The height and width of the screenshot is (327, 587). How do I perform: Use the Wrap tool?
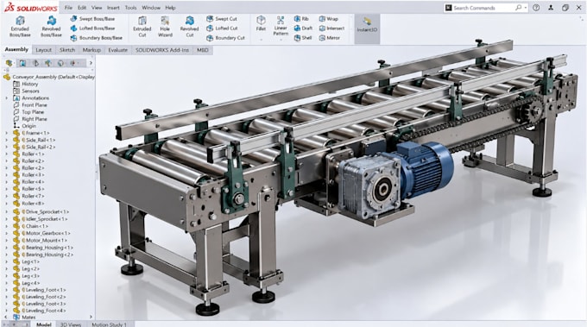click(x=328, y=18)
